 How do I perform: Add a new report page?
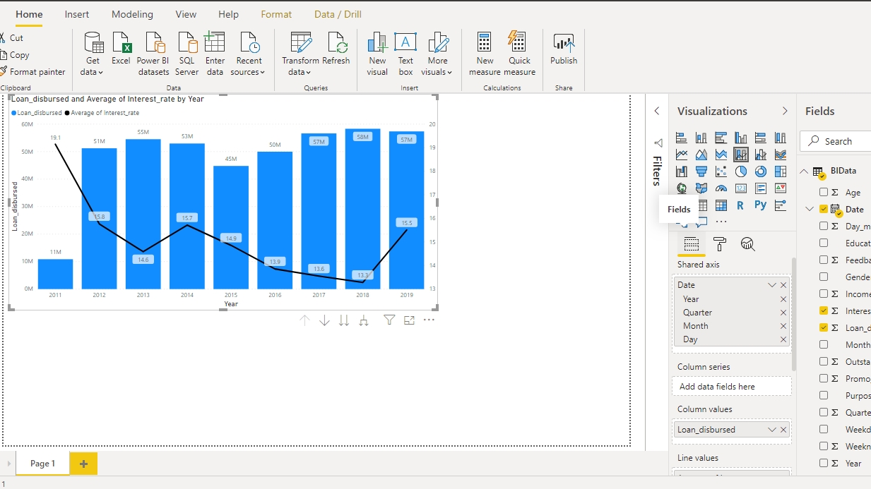(x=83, y=464)
